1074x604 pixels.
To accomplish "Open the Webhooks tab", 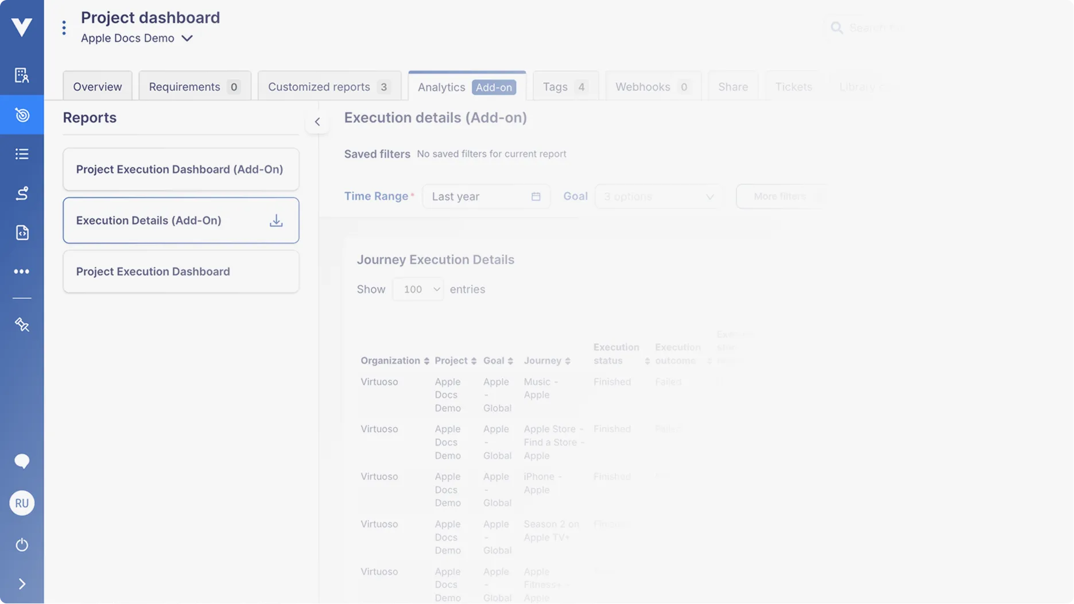I will click(653, 87).
